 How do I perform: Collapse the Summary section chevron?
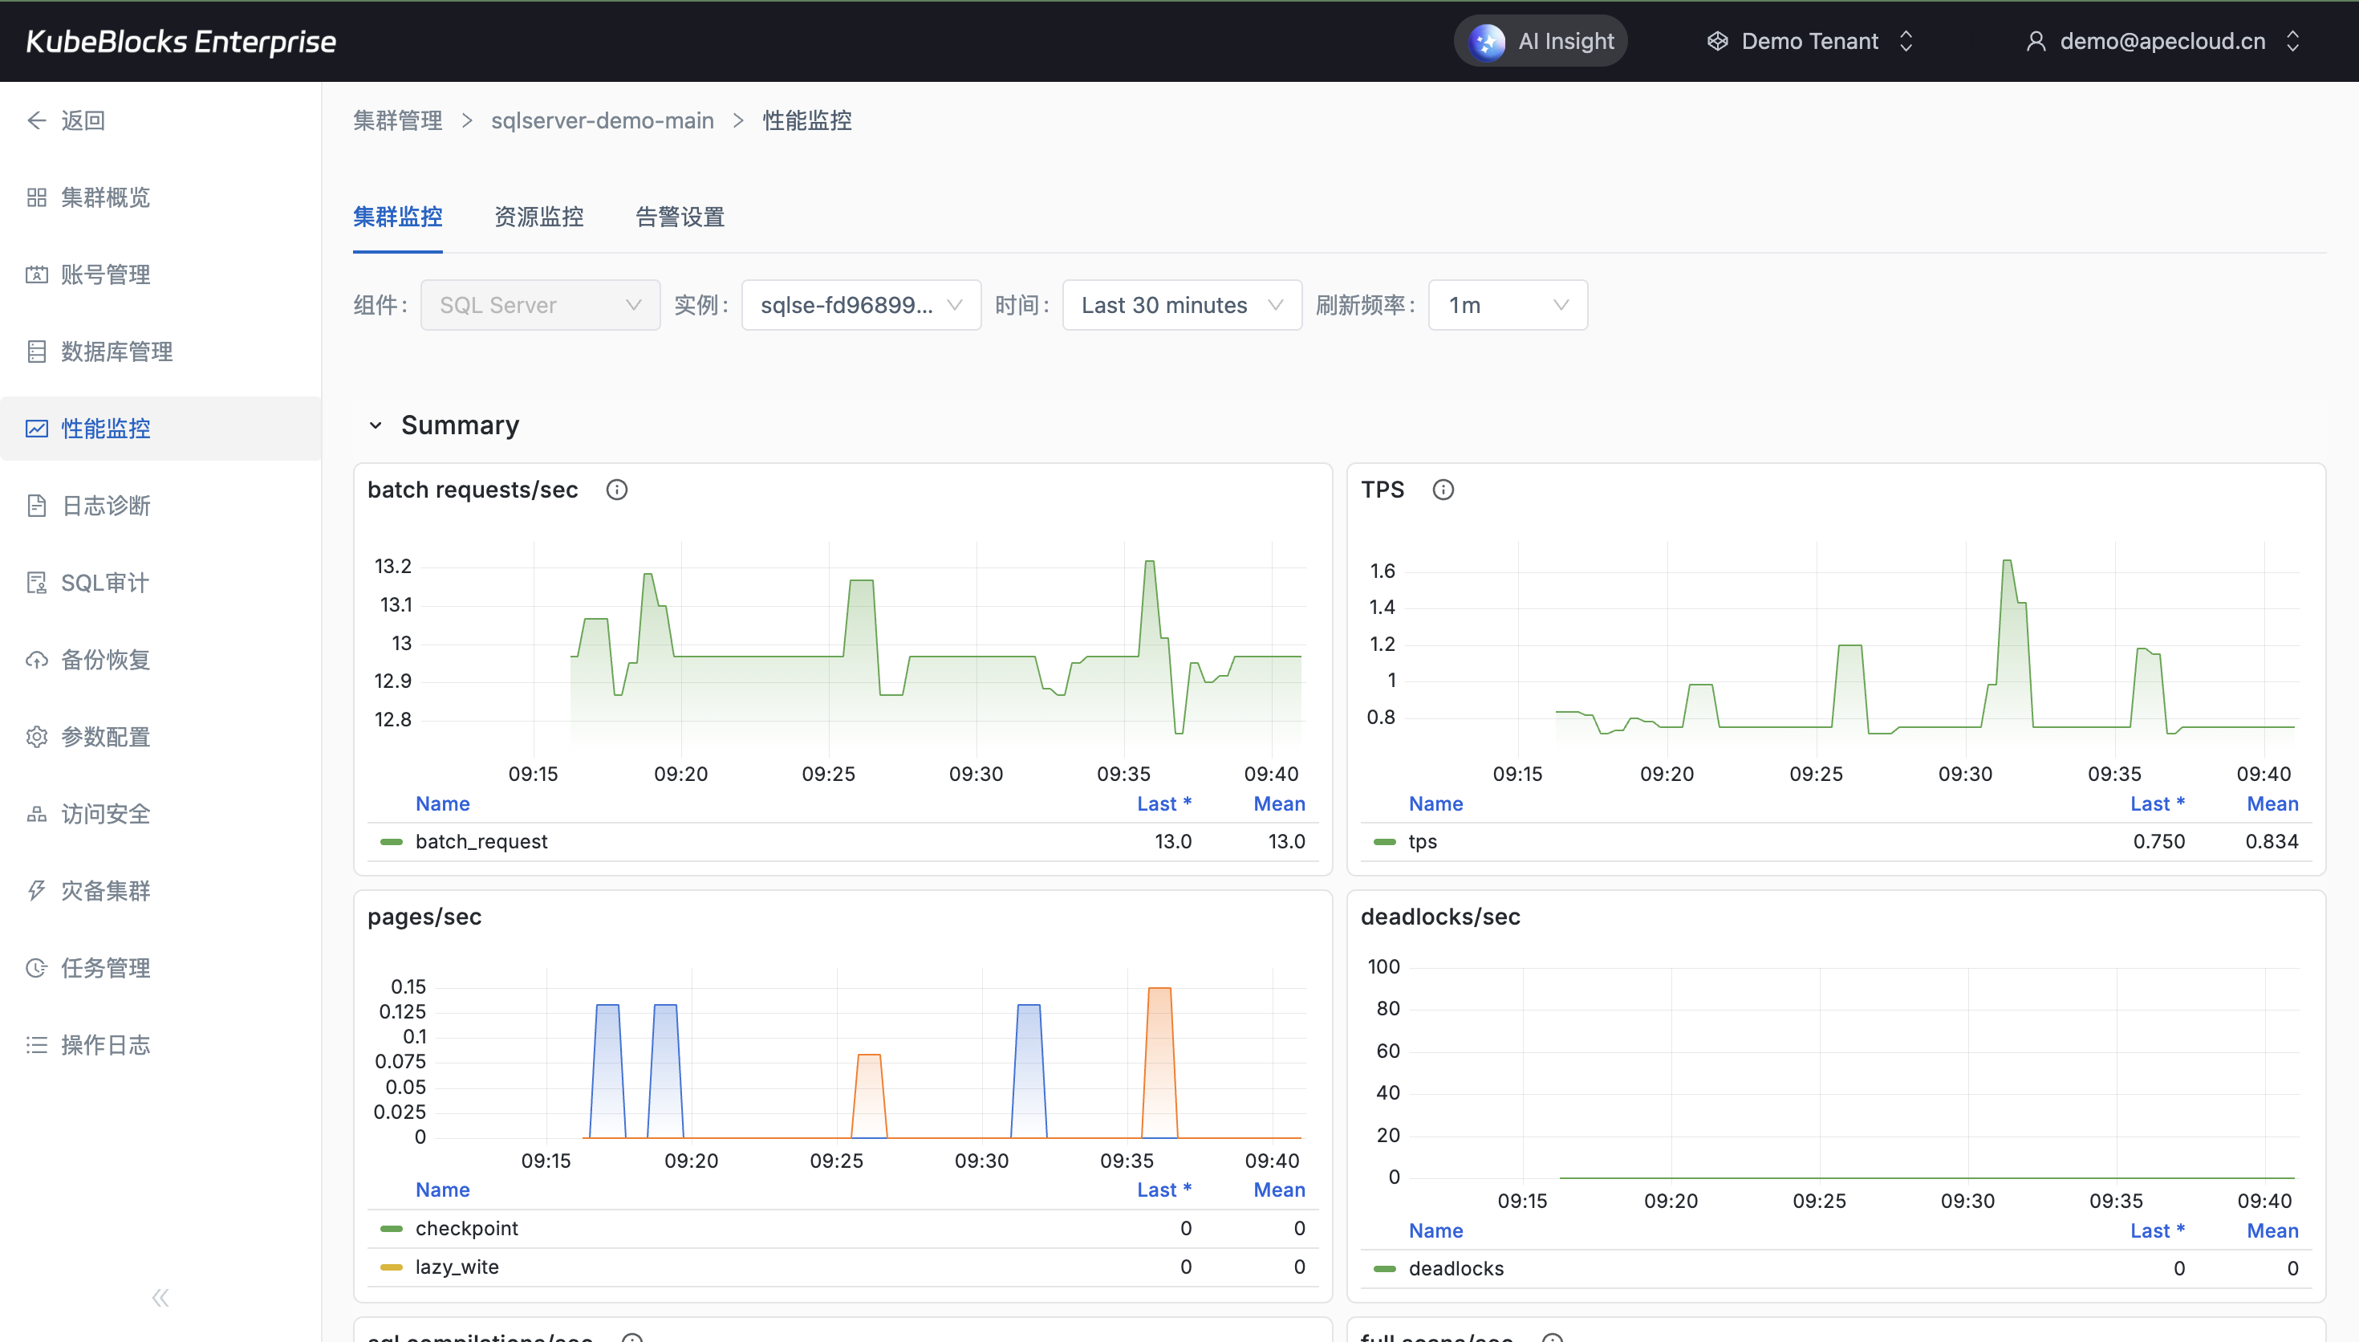pyautogui.click(x=376, y=425)
